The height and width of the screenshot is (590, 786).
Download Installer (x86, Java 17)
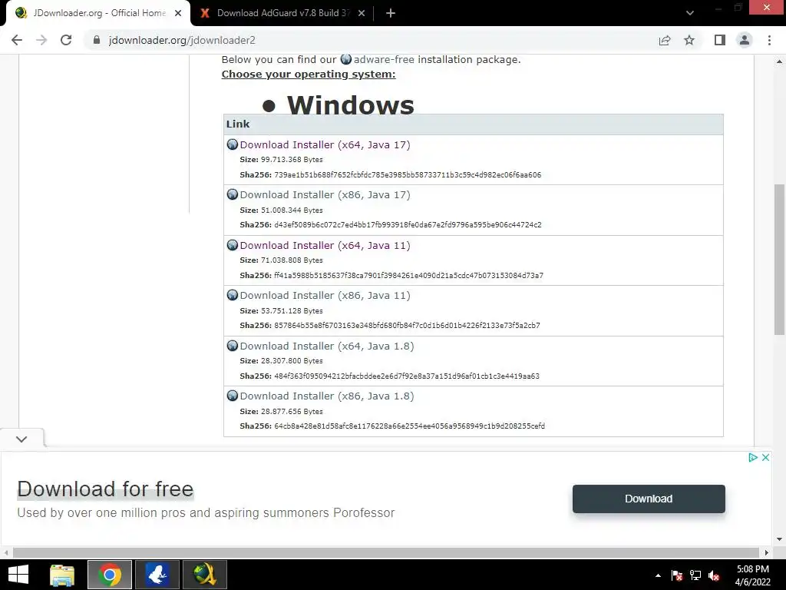click(x=325, y=195)
